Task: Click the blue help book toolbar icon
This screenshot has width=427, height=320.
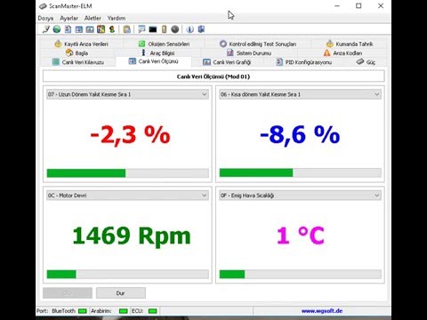Action: 201,29
